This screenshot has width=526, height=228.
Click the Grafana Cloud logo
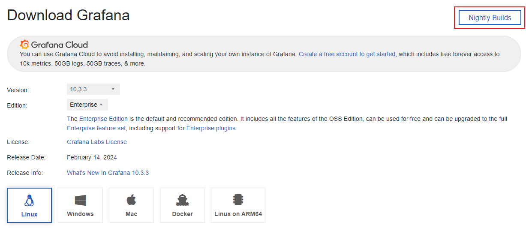pyautogui.click(x=54, y=45)
